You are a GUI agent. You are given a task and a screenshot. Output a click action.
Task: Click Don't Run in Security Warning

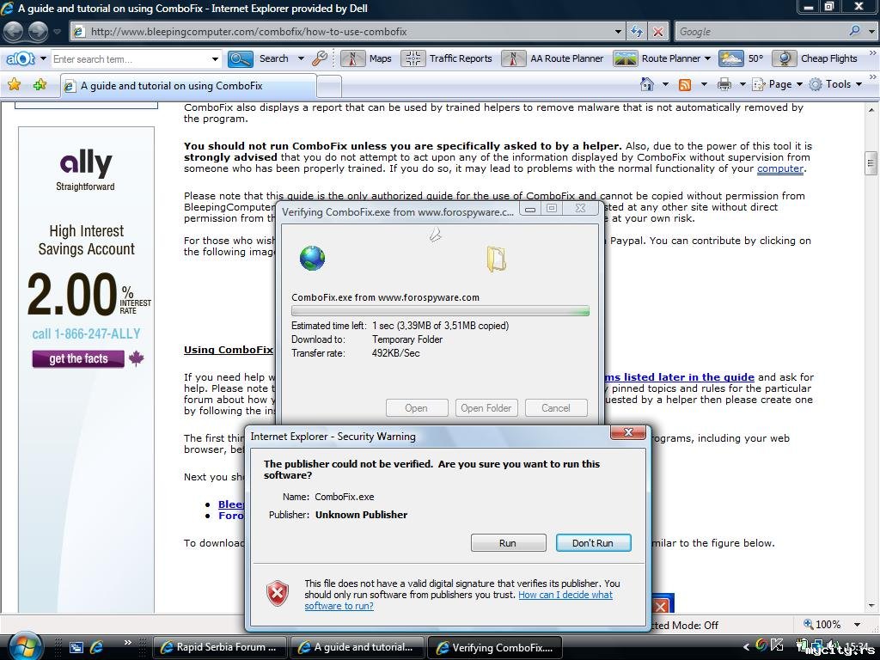(593, 543)
